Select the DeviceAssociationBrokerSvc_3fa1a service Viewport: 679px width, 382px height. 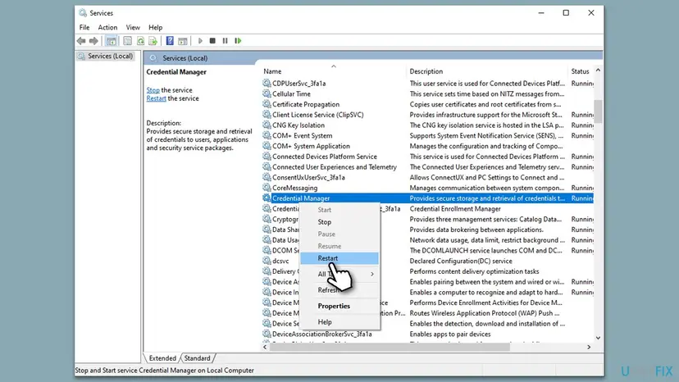(321, 334)
